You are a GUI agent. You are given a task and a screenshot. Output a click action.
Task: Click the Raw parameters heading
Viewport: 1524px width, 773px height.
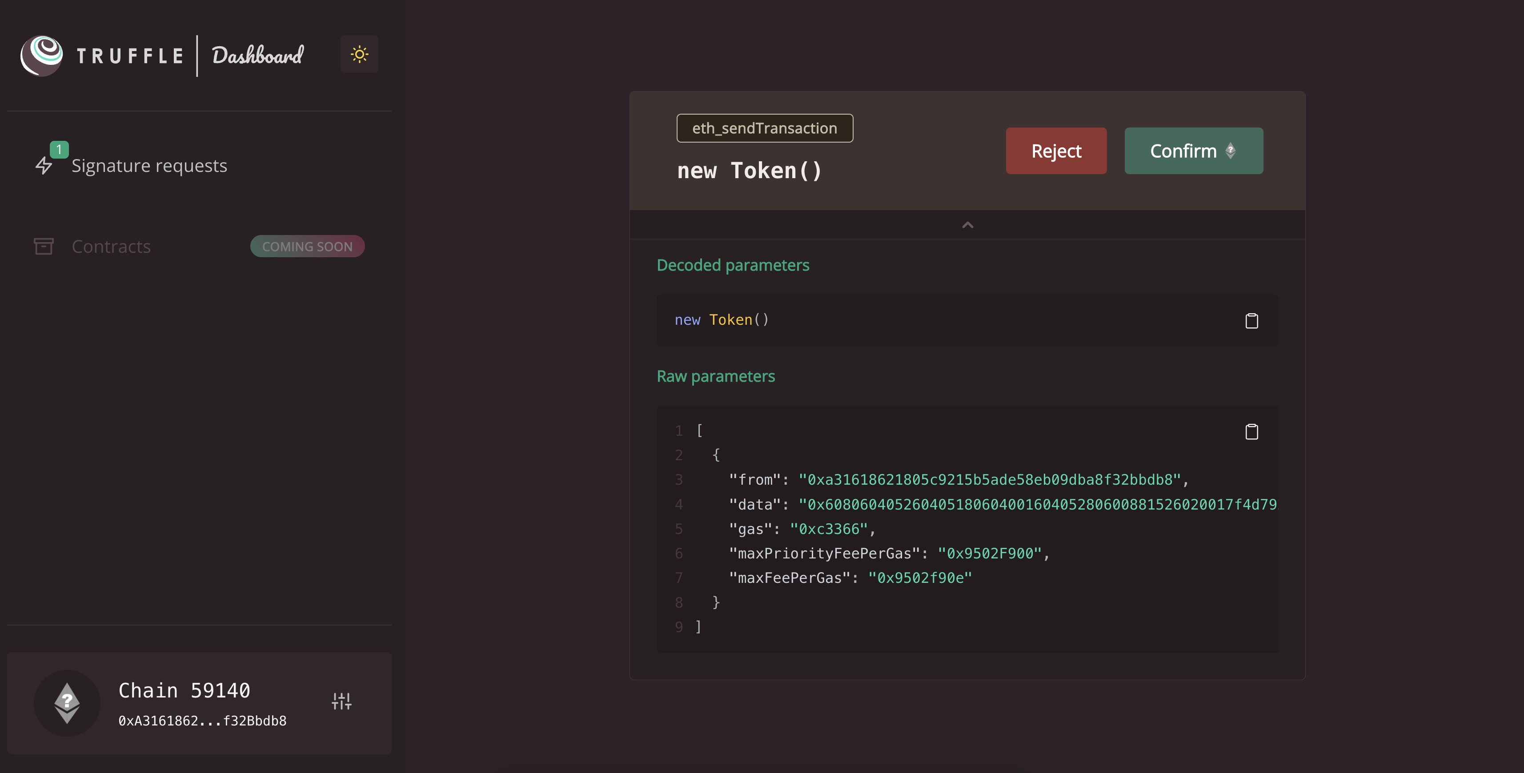(x=716, y=376)
